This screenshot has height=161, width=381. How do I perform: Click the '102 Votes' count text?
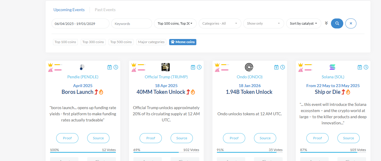click(191, 150)
